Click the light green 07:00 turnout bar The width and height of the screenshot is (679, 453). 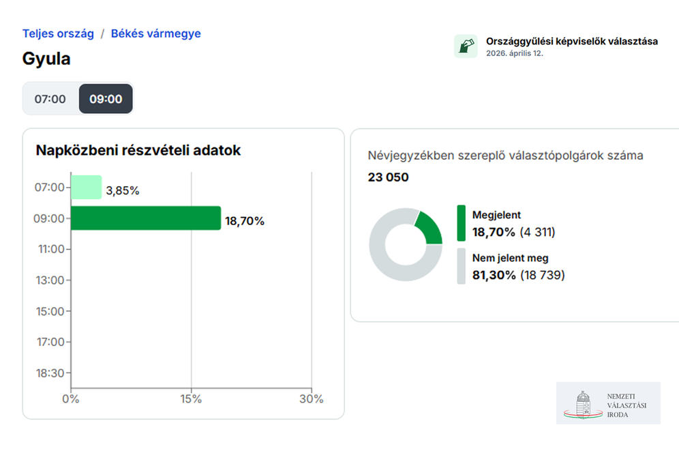(x=86, y=187)
